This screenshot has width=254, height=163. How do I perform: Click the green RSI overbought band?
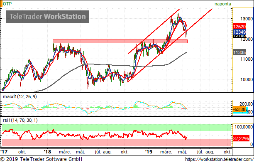click(116, 128)
